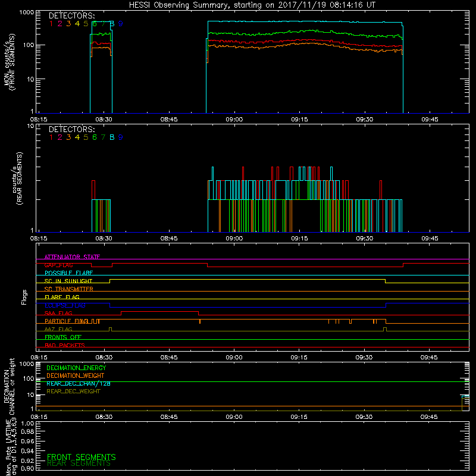476x476 pixels.
Task: Click detector number 1 in rear segments legend
Action: [x=51, y=137]
